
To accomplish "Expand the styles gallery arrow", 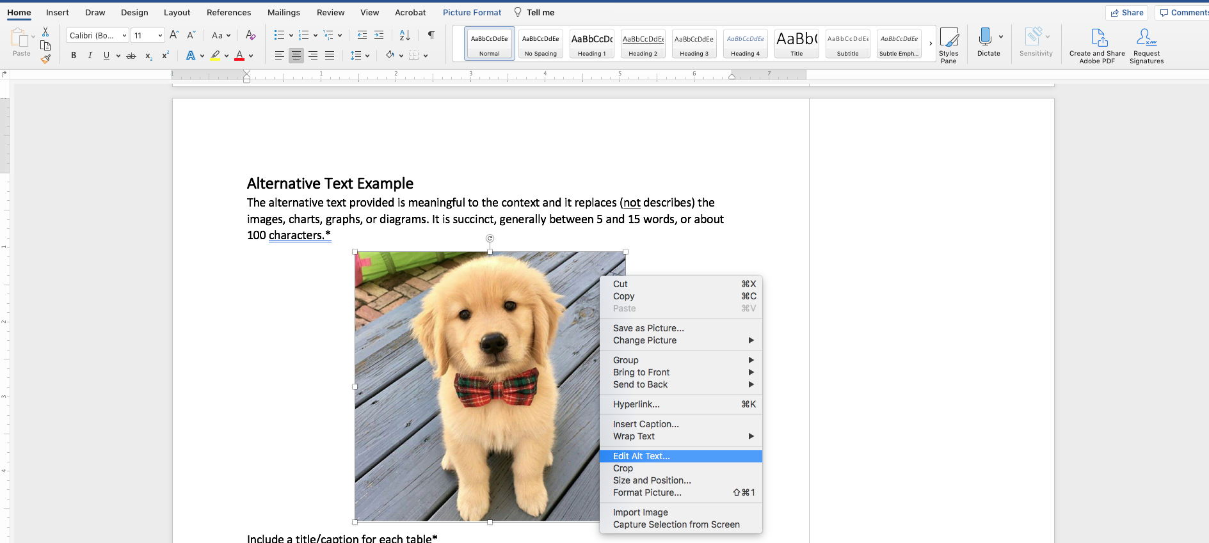I will 931,43.
